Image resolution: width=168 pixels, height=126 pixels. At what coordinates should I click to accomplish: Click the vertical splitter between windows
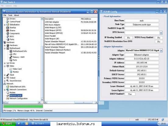point(99,57)
